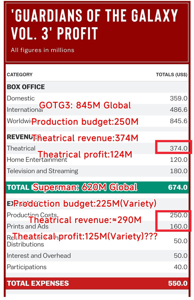
Task: Click the Distributions row value 50.0
Action: click(x=181, y=241)
